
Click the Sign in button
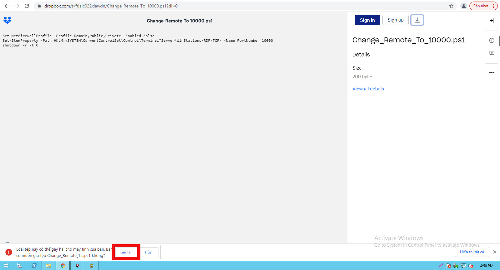click(367, 20)
